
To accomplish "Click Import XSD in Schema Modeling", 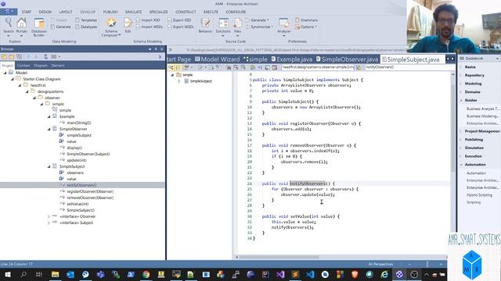I will point(148,20).
